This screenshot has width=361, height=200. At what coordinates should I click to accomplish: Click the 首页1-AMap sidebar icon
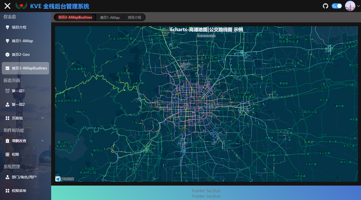7,41
